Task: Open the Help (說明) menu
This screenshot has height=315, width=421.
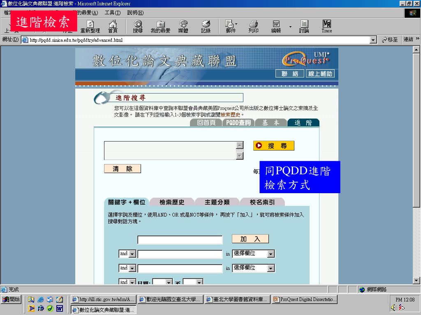Action: click(135, 13)
